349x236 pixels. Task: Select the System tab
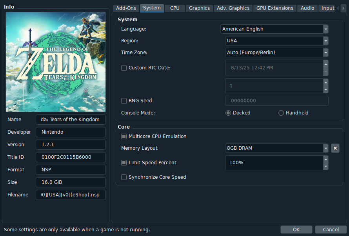(152, 8)
